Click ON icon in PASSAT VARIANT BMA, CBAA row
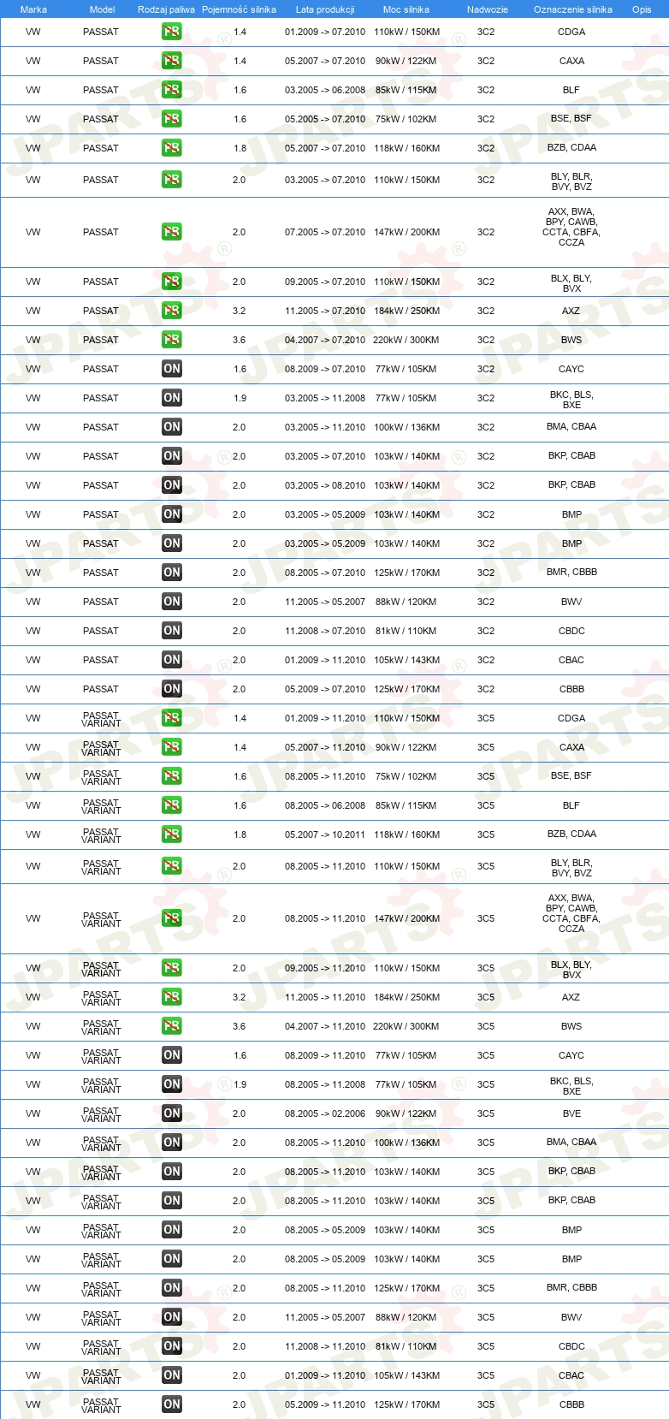The width and height of the screenshot is (669, 1419). 172,1143
